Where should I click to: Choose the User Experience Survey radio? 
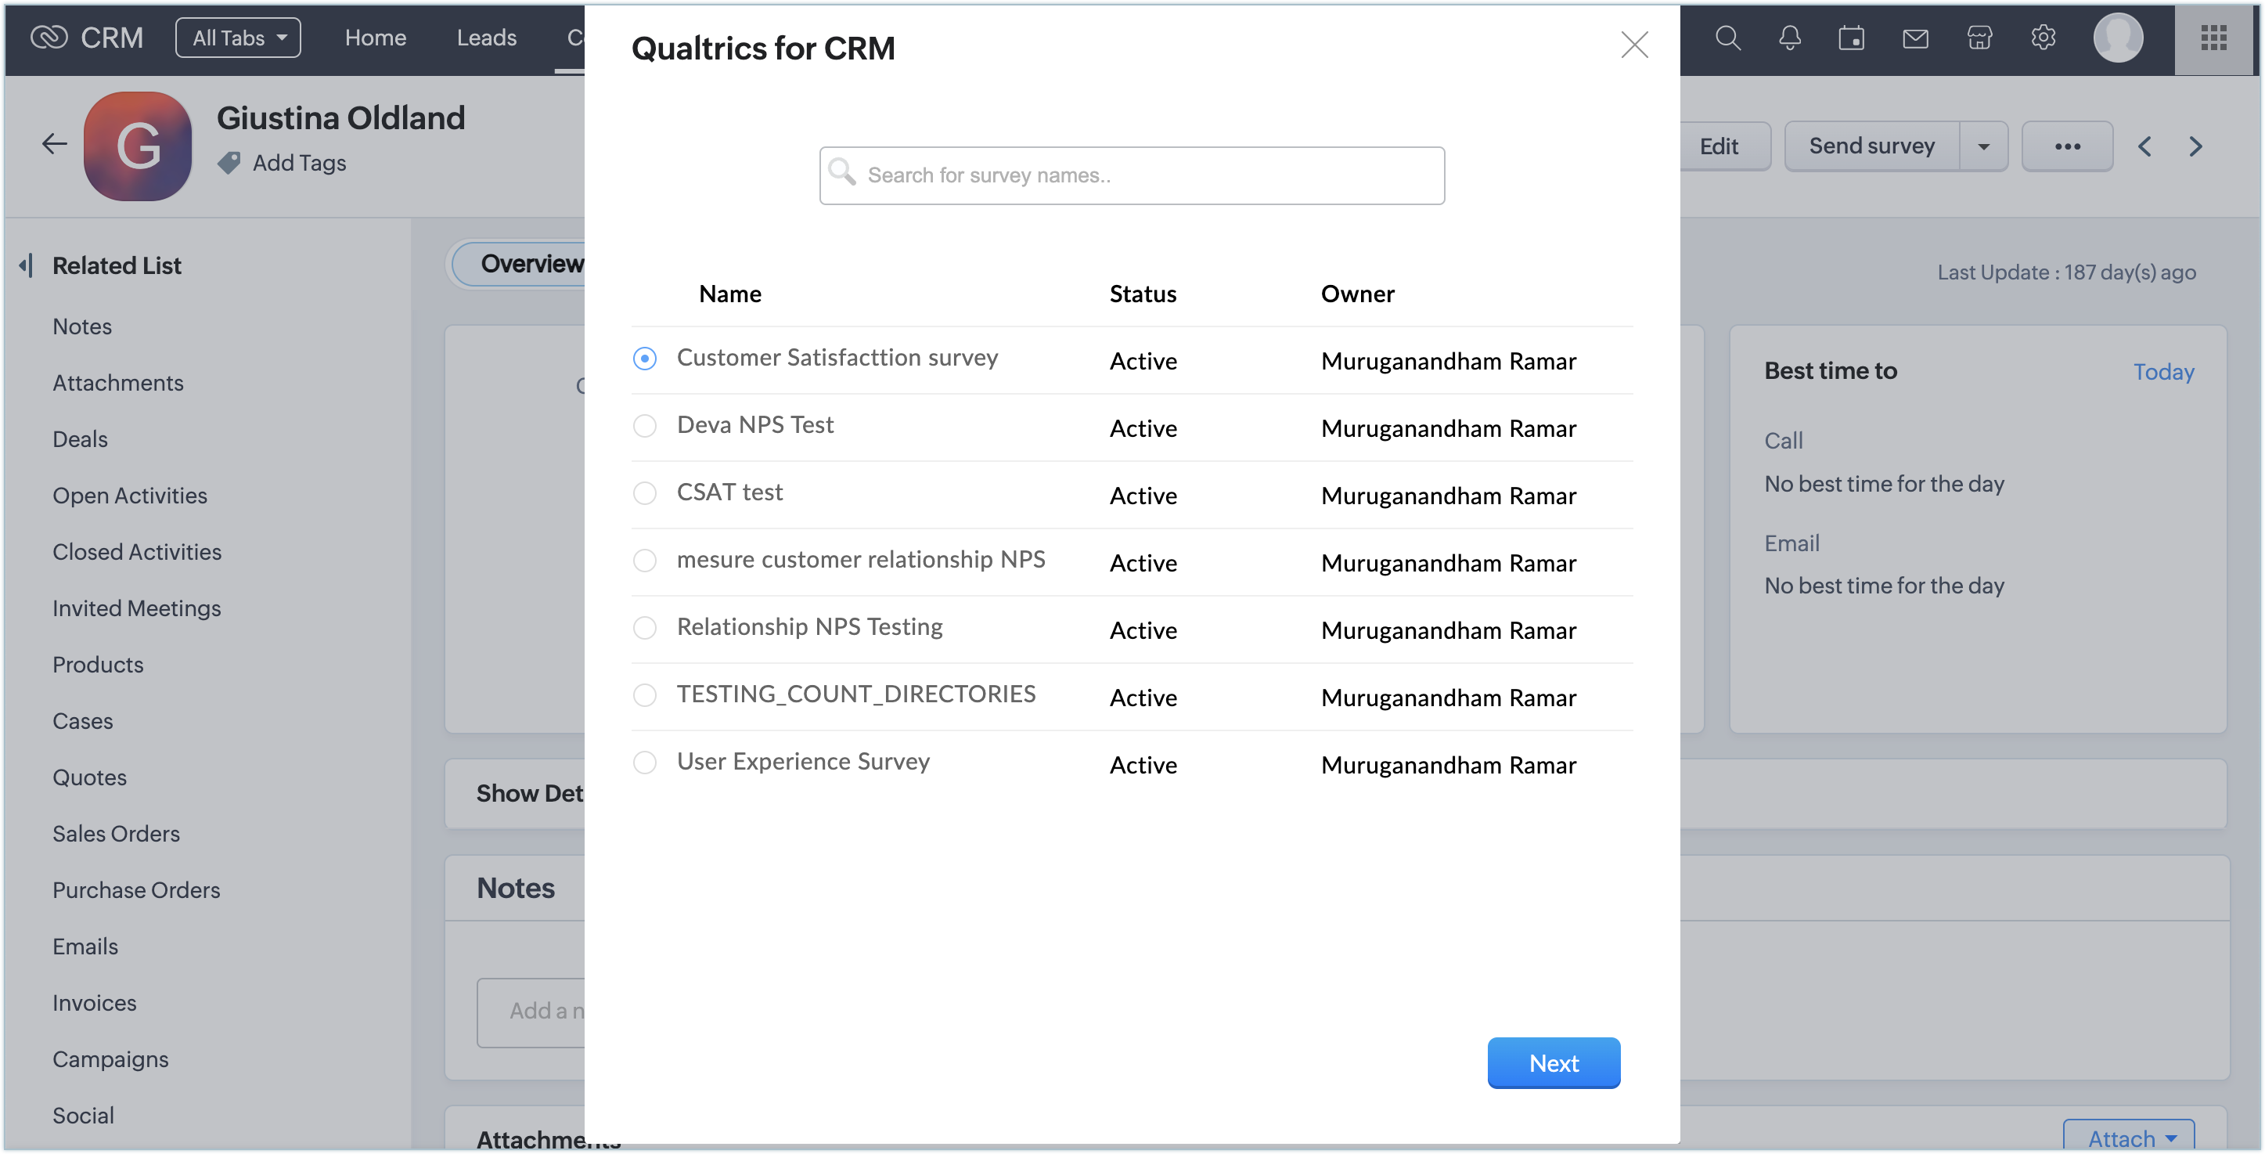coord(644,763)
